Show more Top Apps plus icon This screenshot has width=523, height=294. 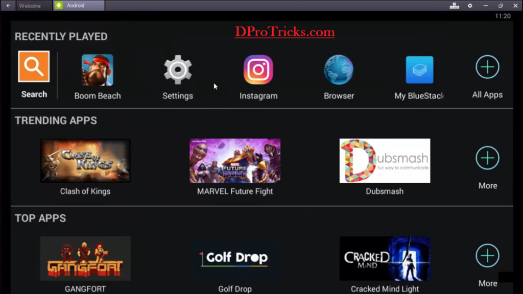click(487, 256)
